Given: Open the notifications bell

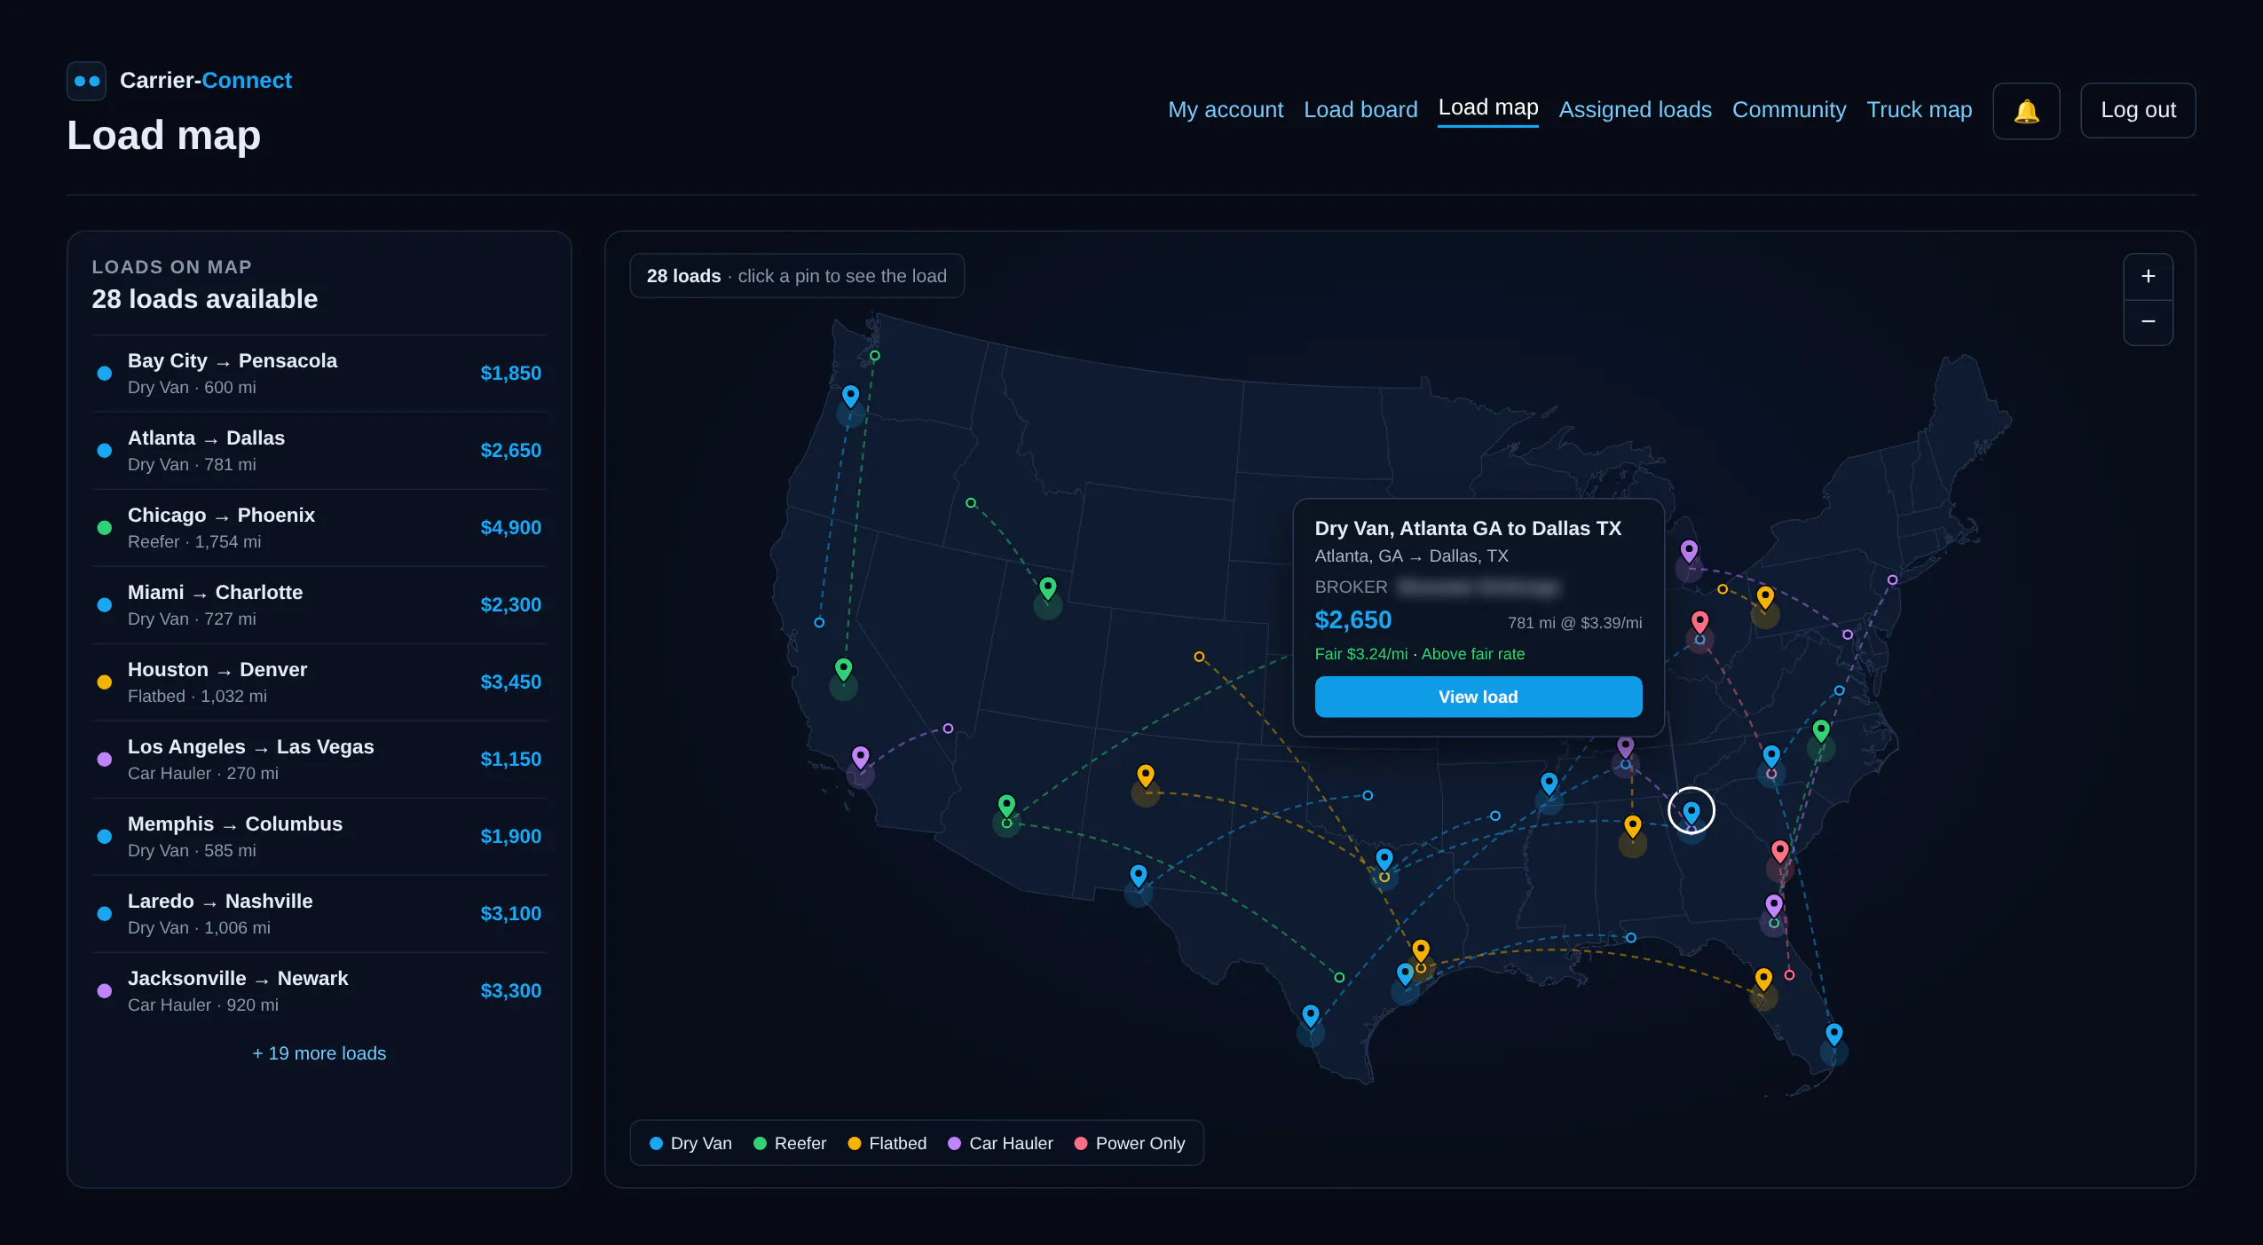Looking at the screenshot, I should pos(2025,111).
